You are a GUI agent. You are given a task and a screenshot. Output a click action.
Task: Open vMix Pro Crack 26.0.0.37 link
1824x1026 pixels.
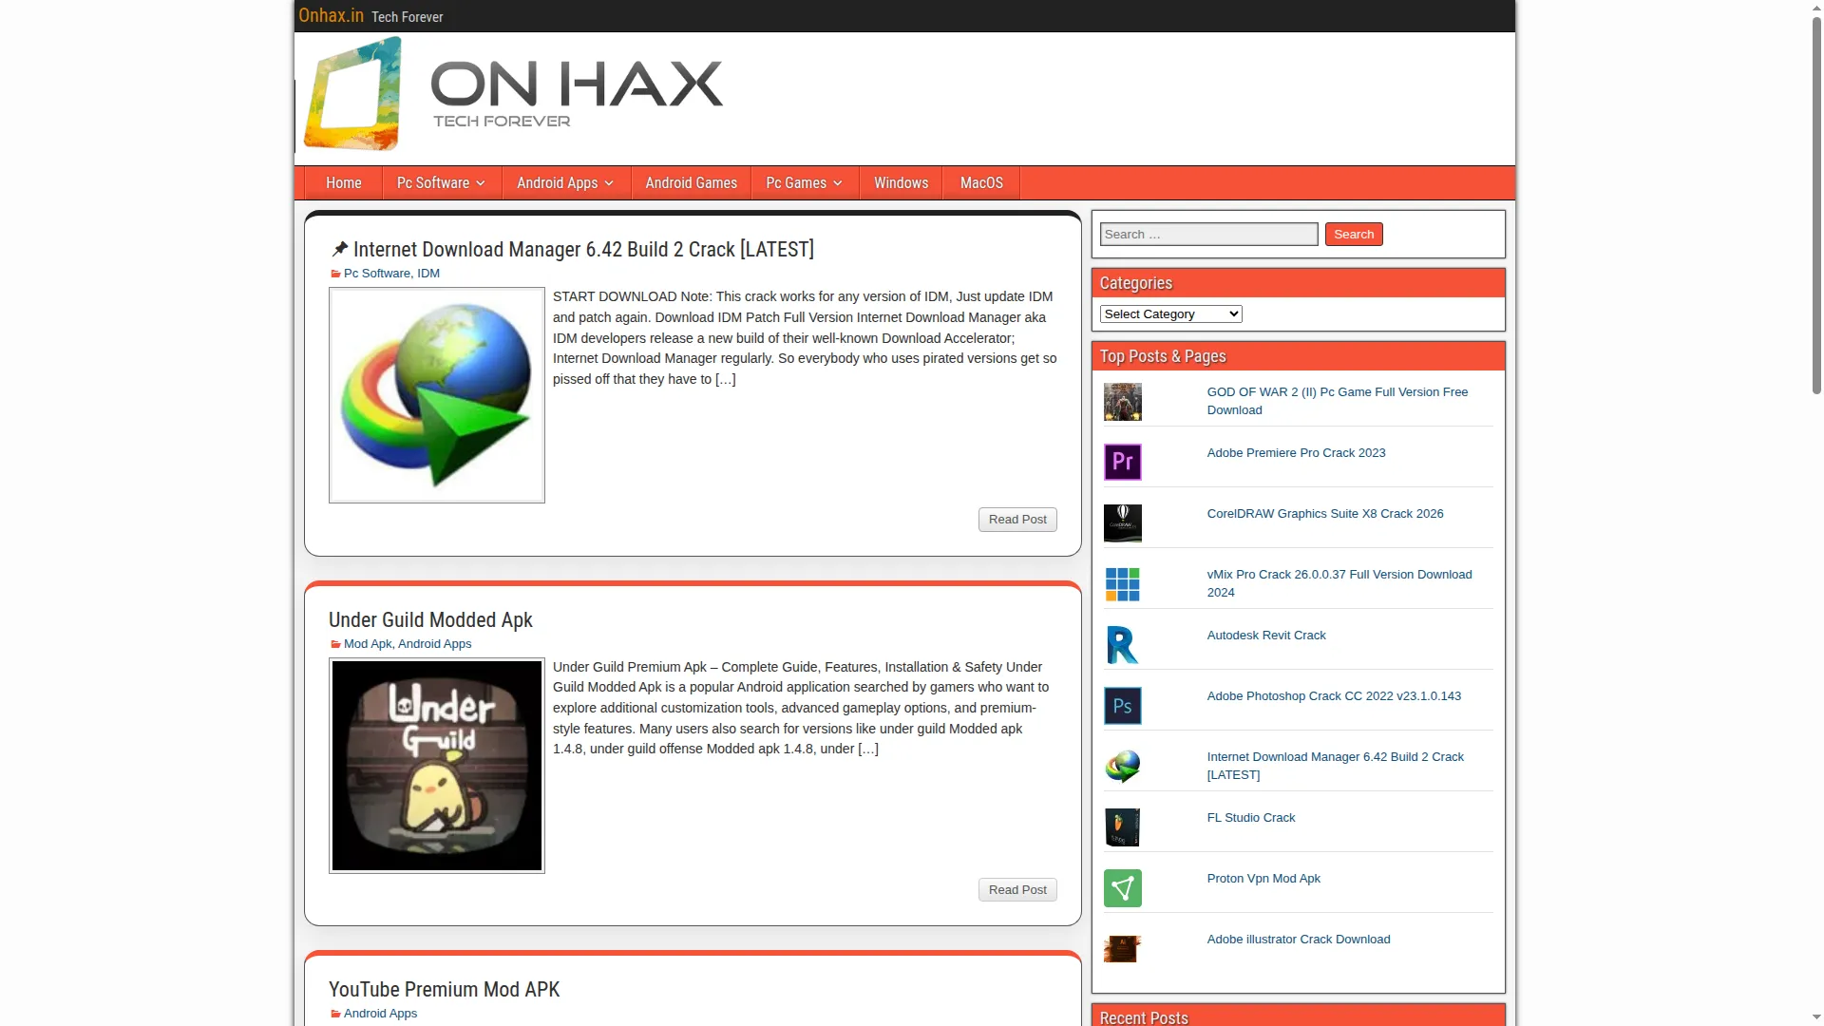point(1339,583)
